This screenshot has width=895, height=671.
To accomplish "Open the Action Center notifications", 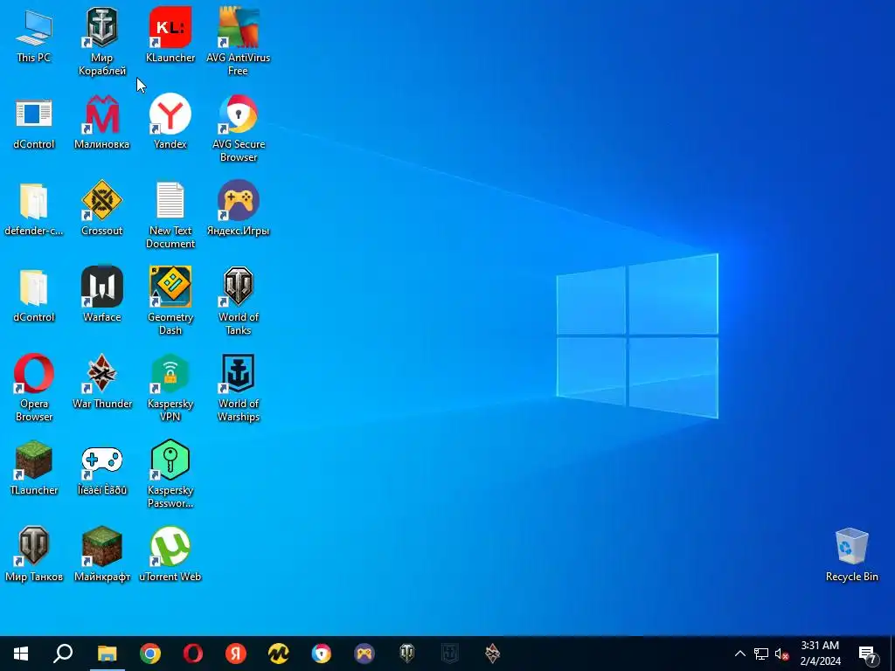I will [868, 654].
